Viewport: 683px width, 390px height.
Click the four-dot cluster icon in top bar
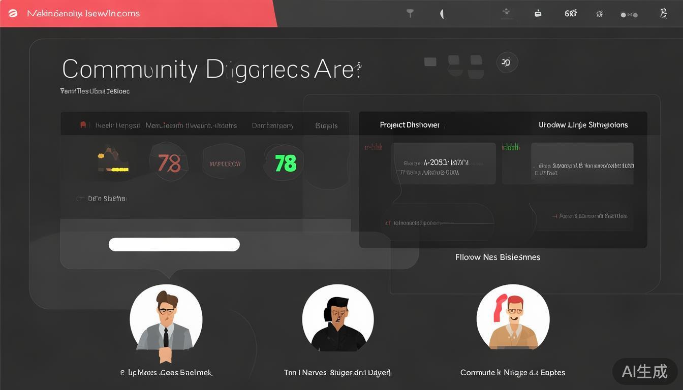506,13
